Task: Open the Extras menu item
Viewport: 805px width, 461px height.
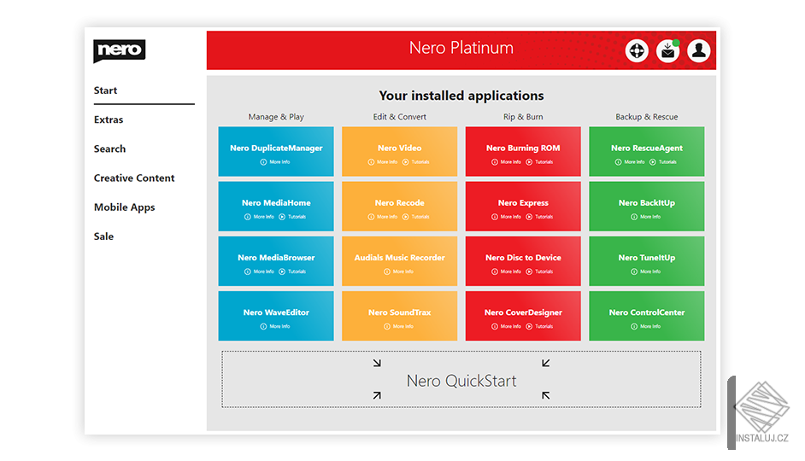Action: pyautogui.click(x=109, y=120)
